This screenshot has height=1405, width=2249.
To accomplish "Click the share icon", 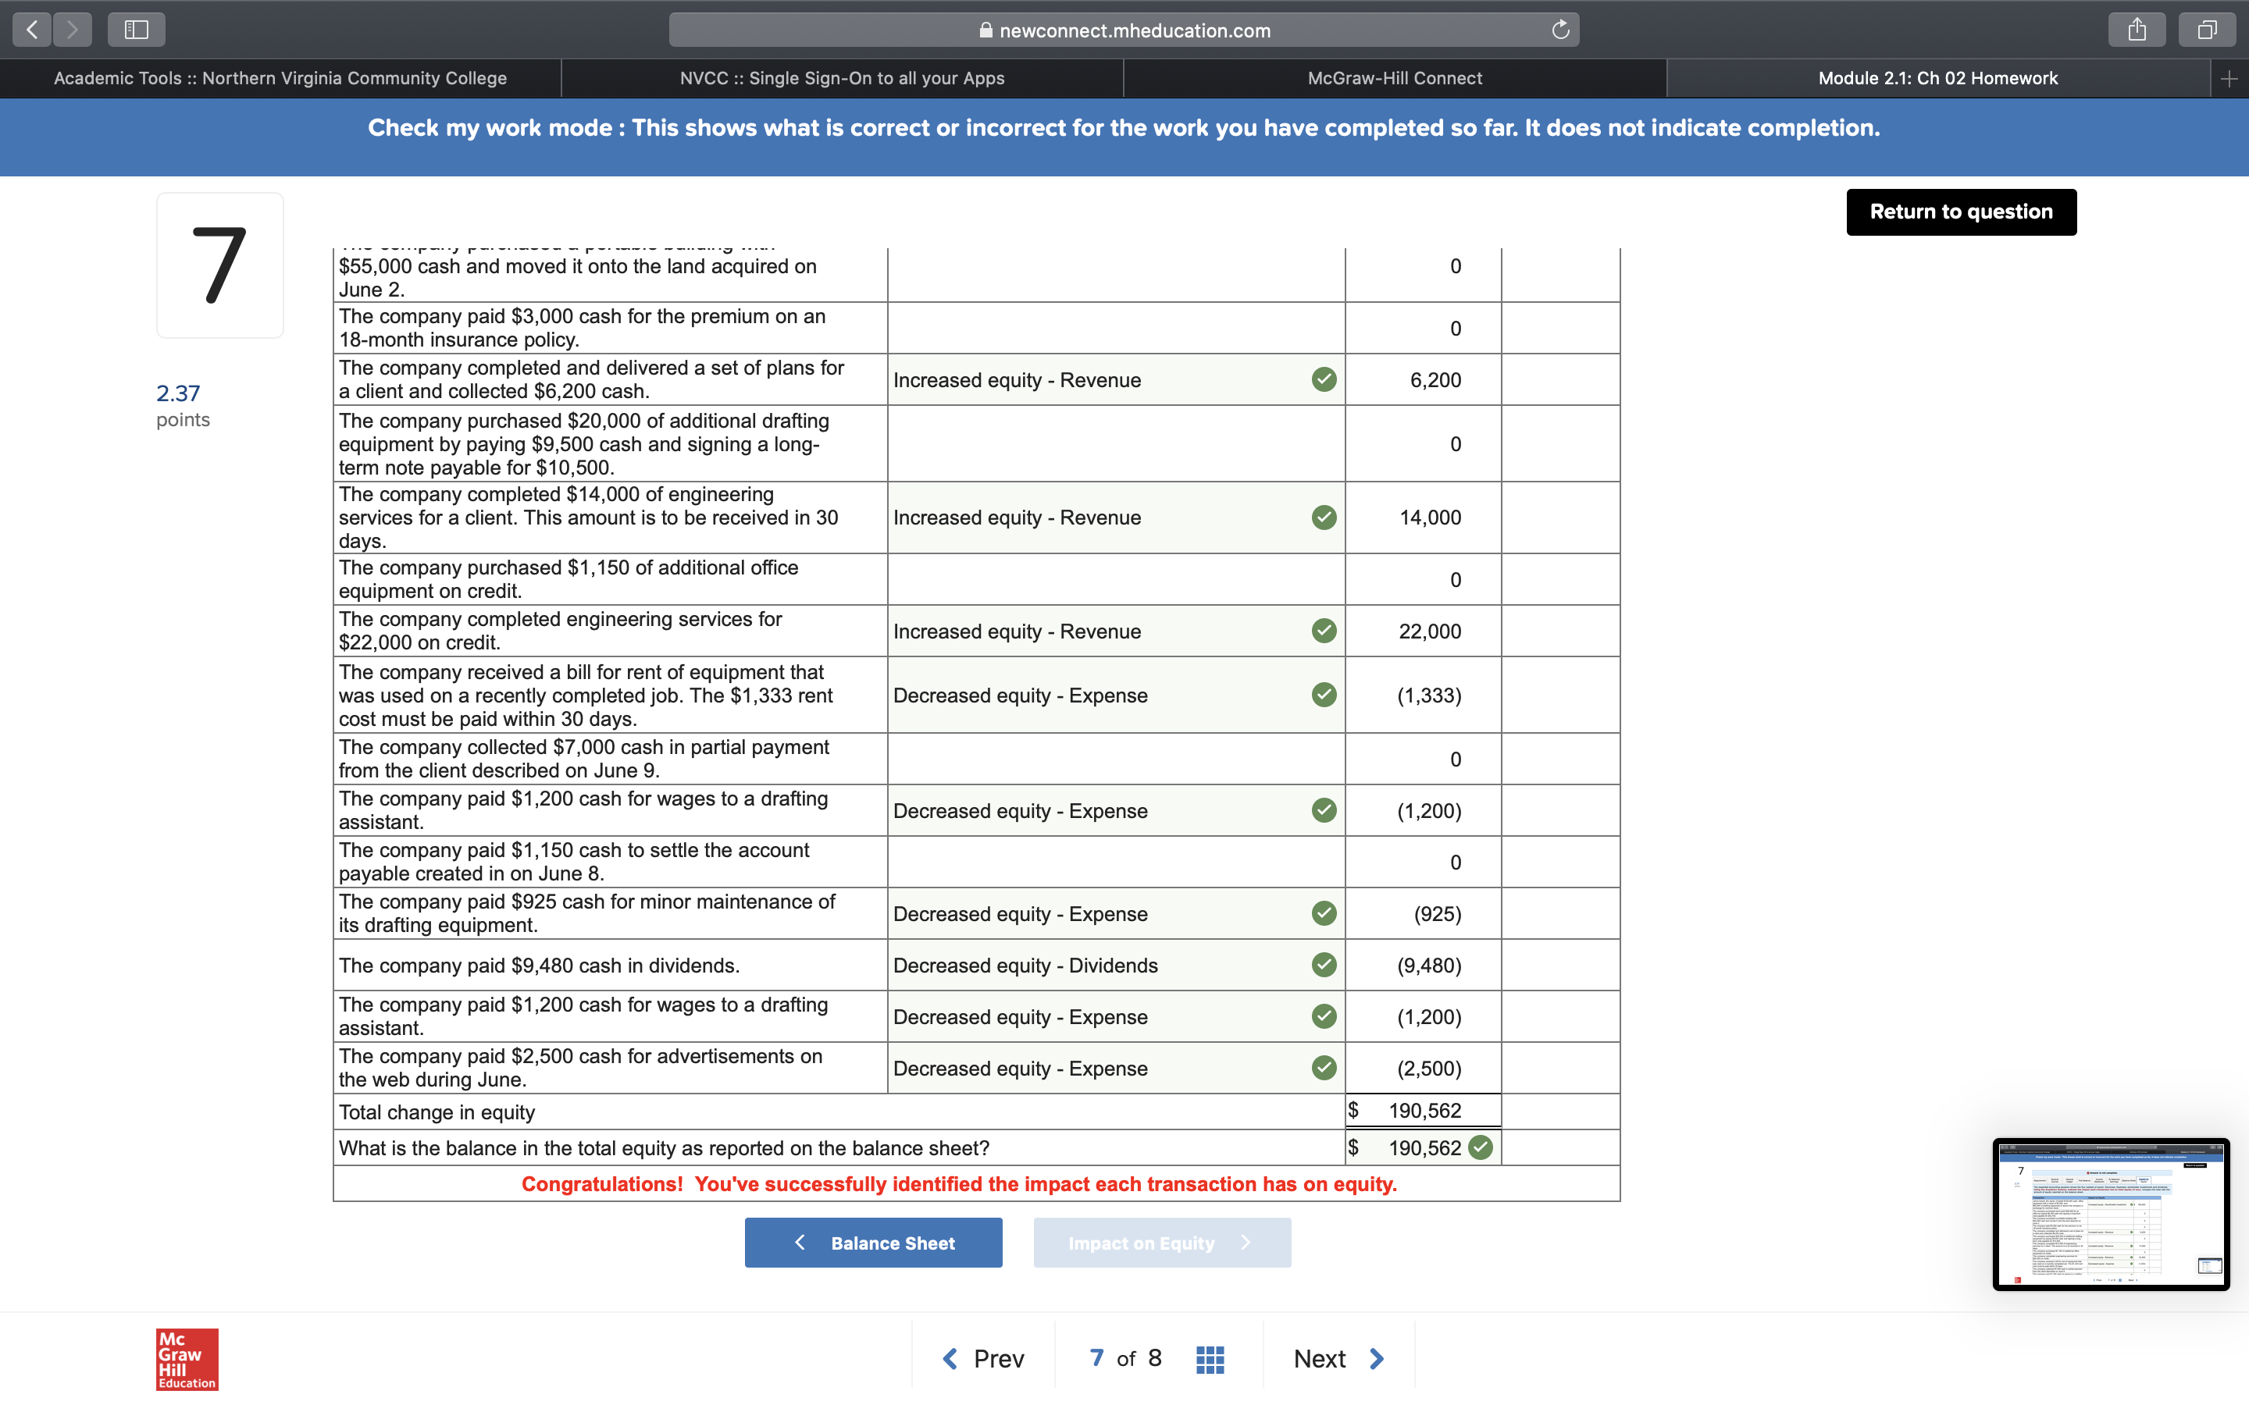I will pyautogui.click(x=2137, y=29).
